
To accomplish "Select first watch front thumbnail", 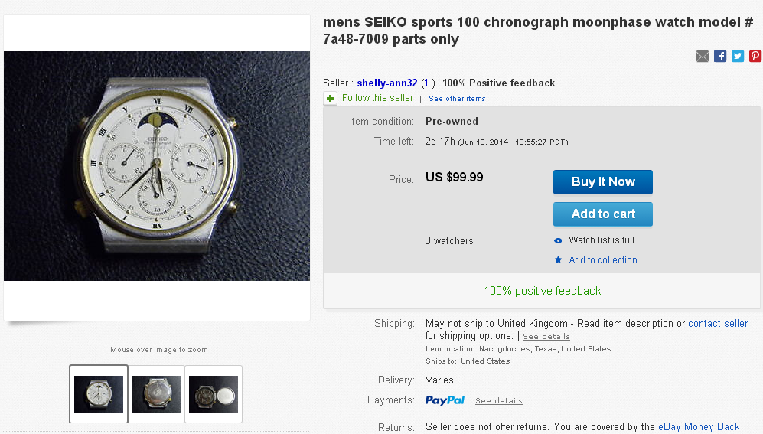I will (99, 394).
